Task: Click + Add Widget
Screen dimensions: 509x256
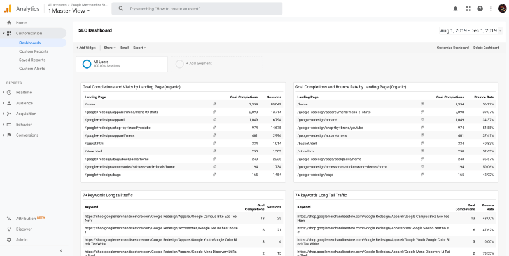Action: pos(86,48)
